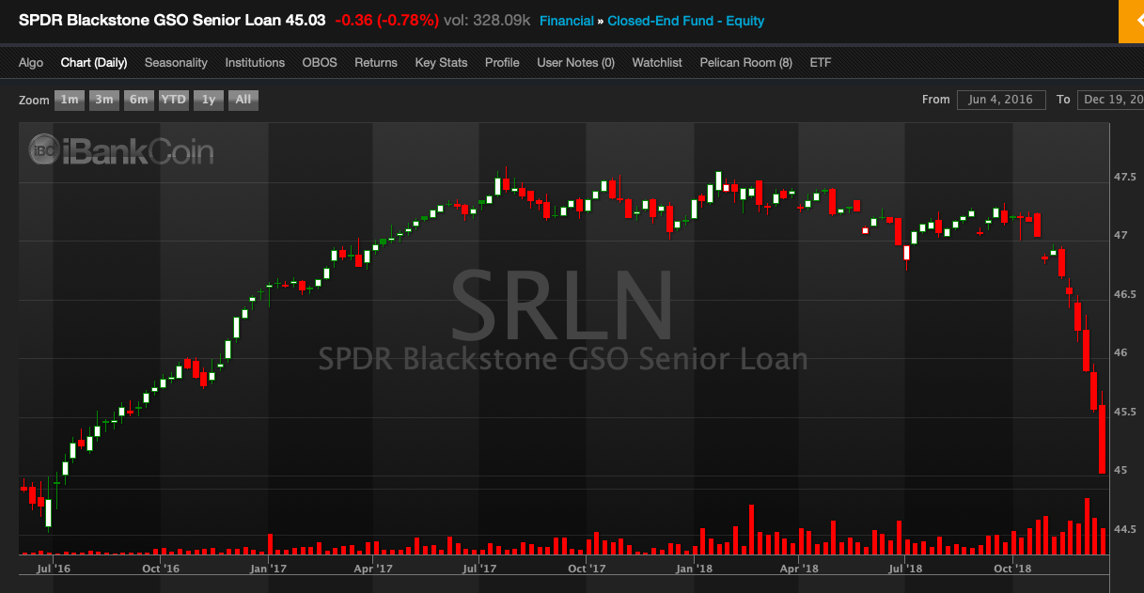Edit the To date field
Image resolution: width=1144 pixels, height=593 pixels.
point(1110,100)
